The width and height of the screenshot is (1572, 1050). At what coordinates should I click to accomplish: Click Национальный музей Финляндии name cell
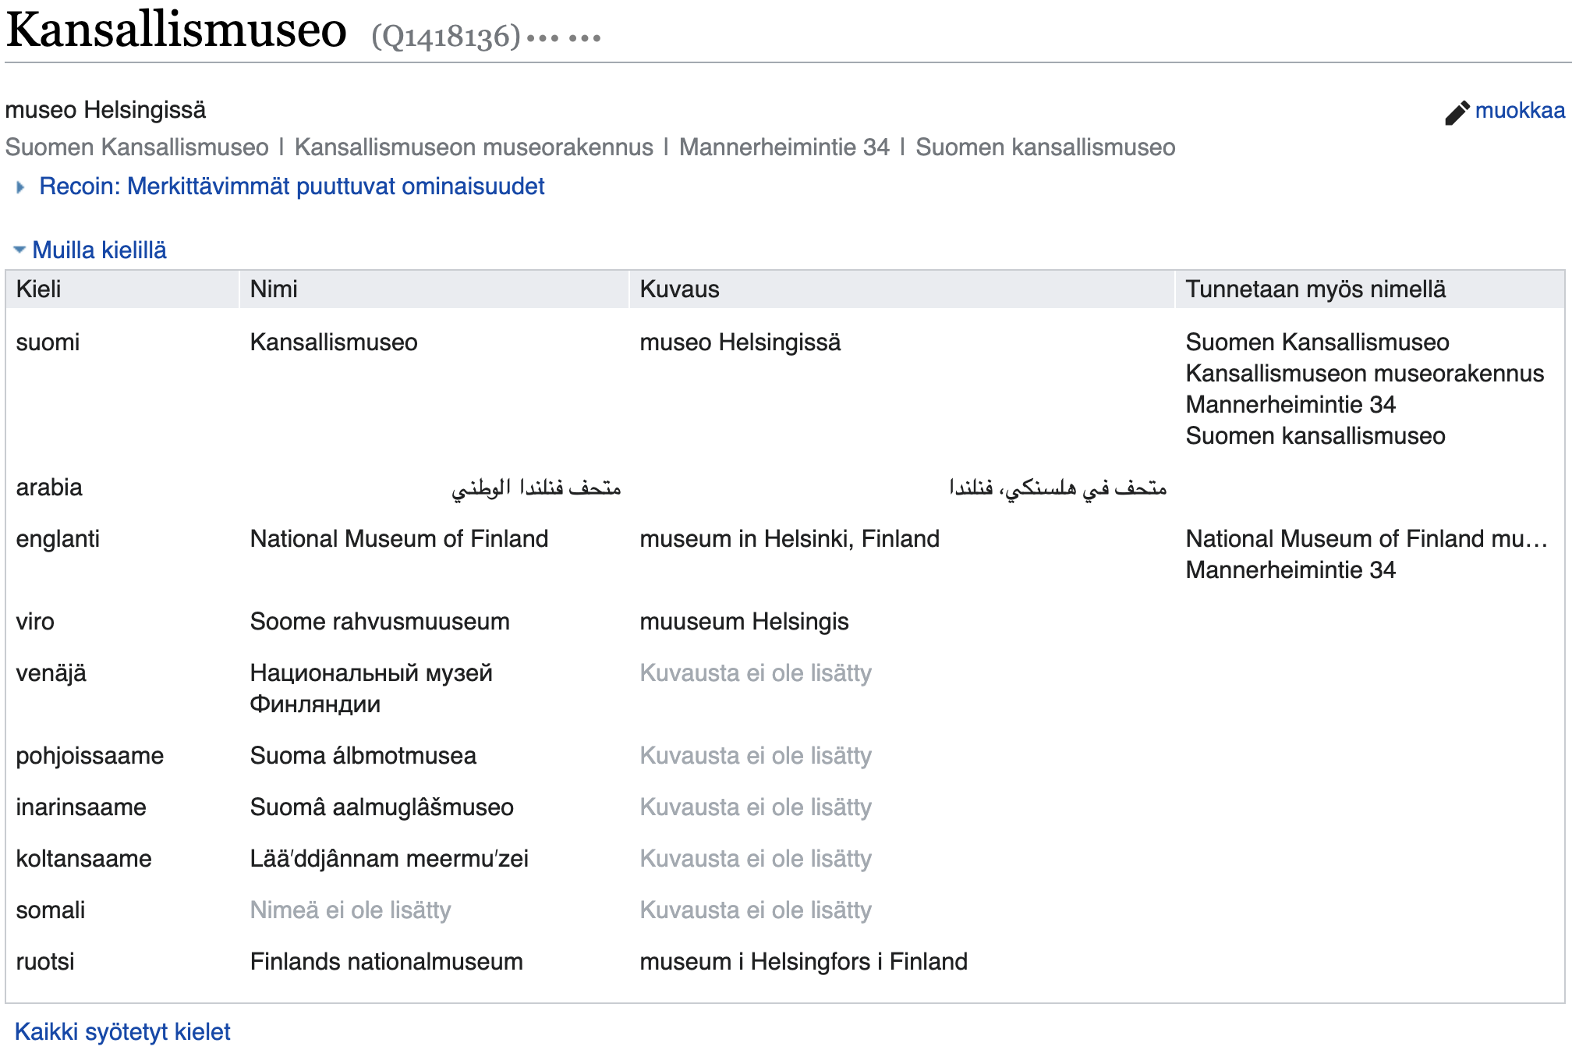coord(371,689)
